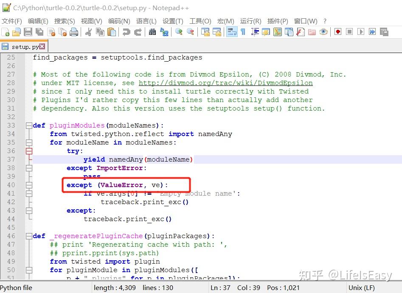Open the divmod.org DivmodEpsilon link
Screen dimensions: 402x293
(225, 83)
